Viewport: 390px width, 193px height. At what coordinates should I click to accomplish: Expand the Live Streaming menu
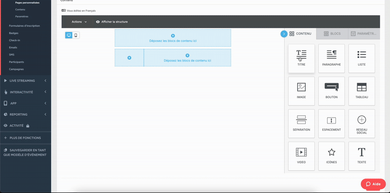pyautogui.click(x=25, y=81)
